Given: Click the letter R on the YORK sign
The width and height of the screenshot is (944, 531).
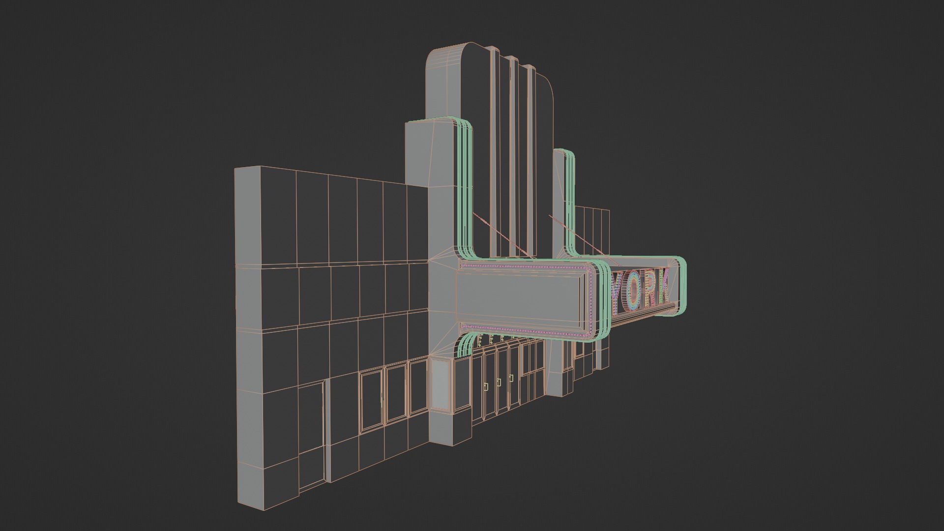Looking at the screenshot, I should click(649, 289).
